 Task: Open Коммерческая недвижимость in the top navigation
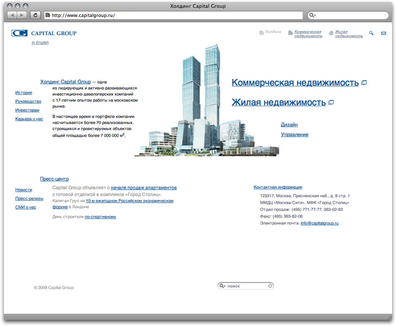pyautogui.click(x=308, y=34)
